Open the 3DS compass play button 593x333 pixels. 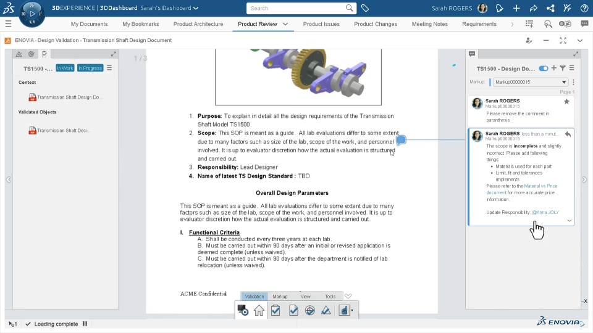tap(32, 14)
